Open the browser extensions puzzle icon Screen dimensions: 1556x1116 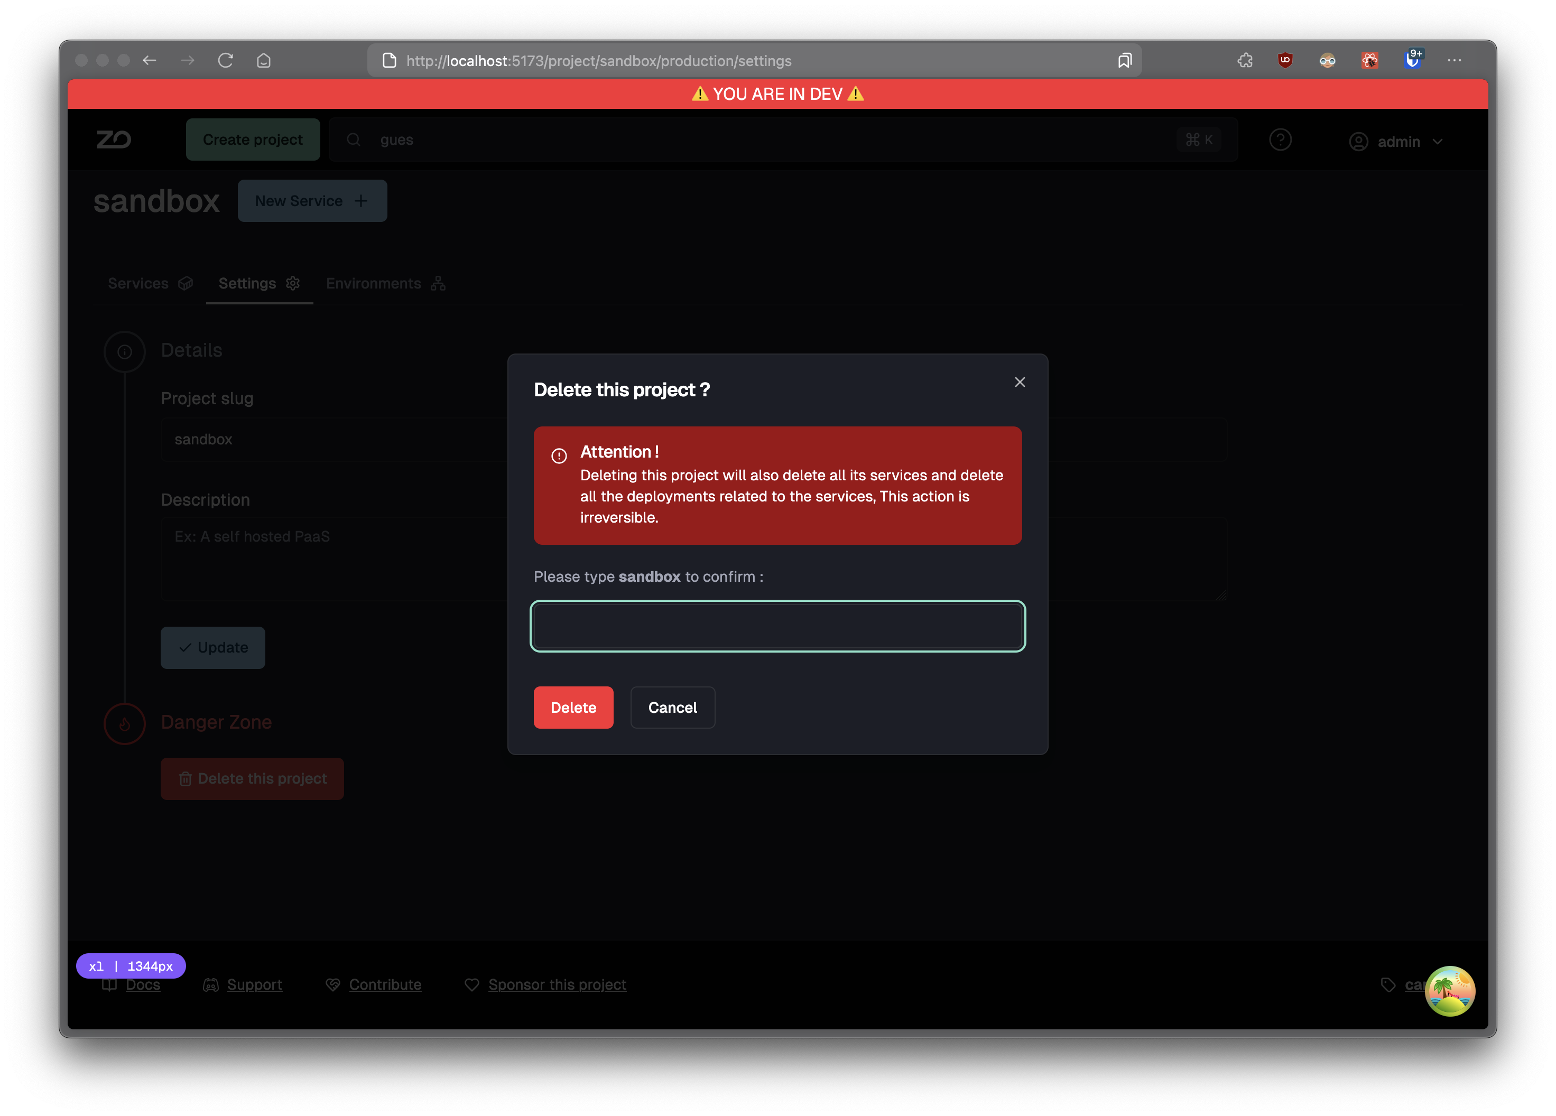[1245, 60]
